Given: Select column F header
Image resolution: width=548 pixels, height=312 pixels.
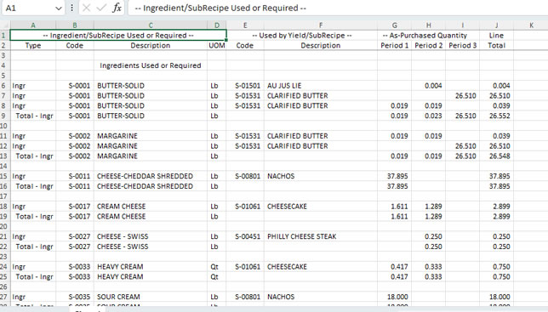Looking at the screenshot, I should (x=321, y=26).
